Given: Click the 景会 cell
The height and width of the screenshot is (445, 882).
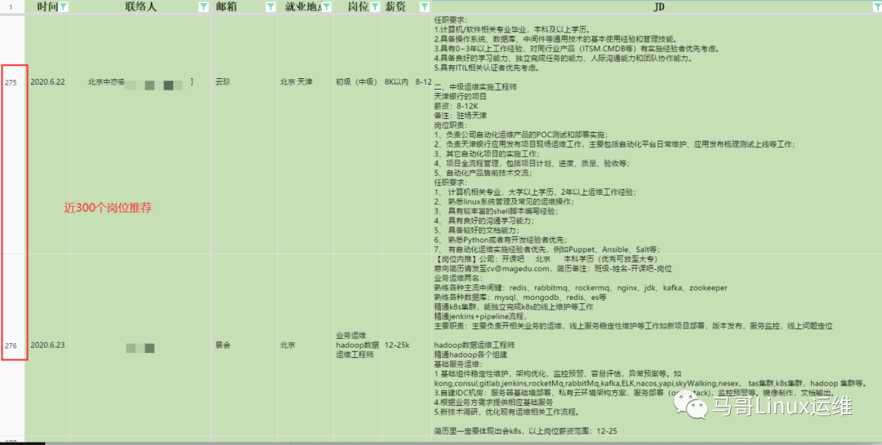Looking at the screenshot, I should (x=245, y=345).
